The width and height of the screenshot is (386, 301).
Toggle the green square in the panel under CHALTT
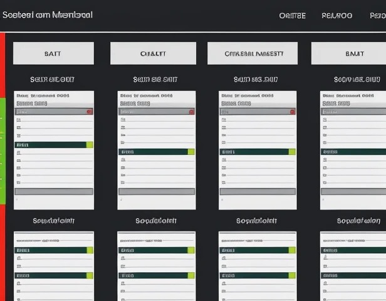(191, 152)
